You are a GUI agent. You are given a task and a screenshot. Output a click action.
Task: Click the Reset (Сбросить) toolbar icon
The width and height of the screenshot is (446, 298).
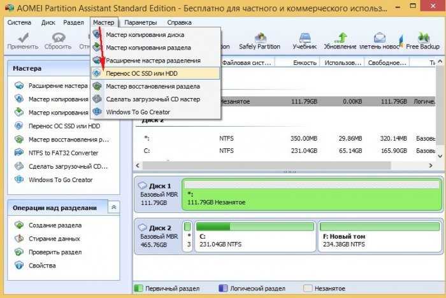(x=59, y=37)
